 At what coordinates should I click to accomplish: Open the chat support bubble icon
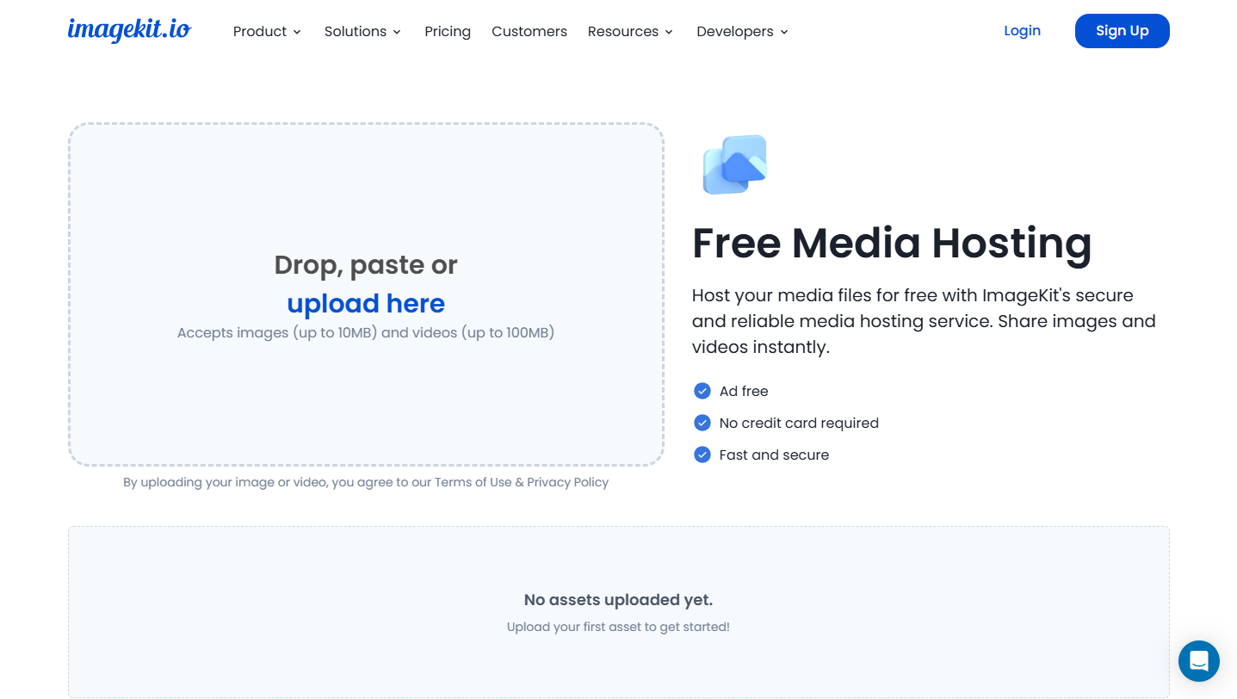1198,661
